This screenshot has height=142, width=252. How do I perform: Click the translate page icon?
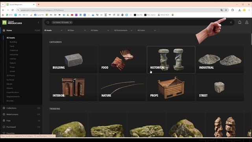pyautogui.click(x=222, y=10)
